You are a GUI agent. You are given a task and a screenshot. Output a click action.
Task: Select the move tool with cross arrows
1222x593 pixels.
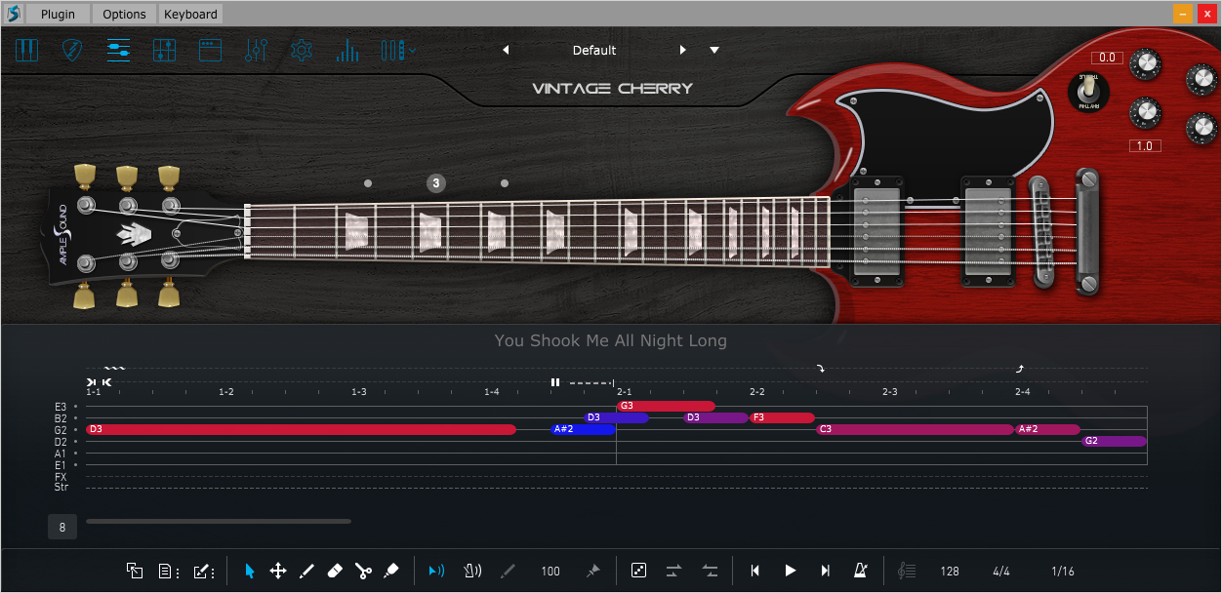[277, 571]
